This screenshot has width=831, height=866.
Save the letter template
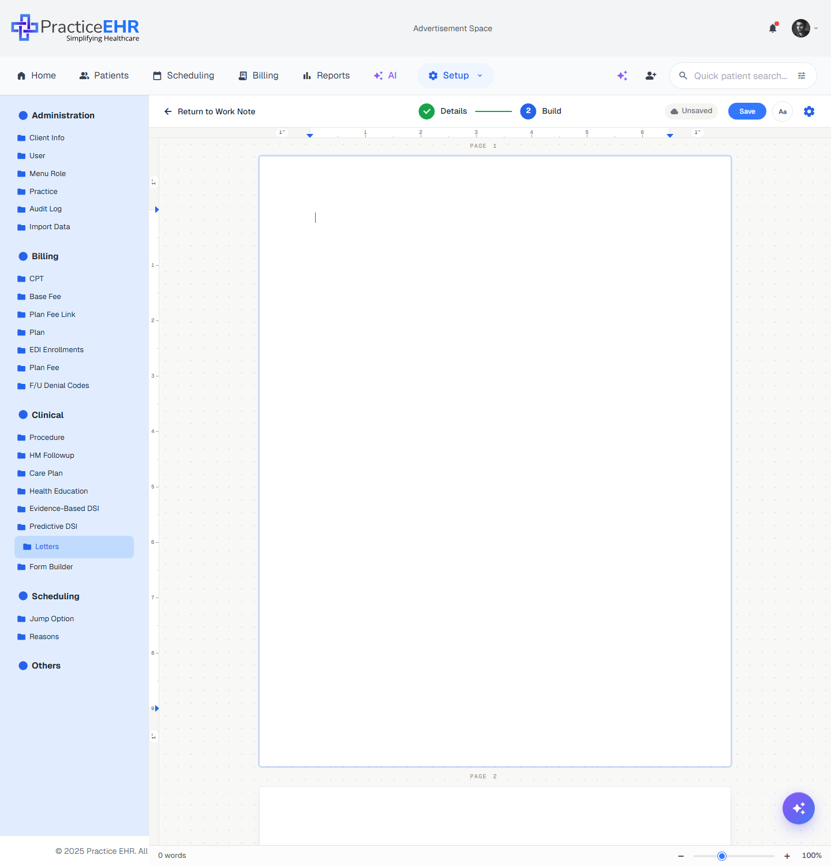coord(747,111)
